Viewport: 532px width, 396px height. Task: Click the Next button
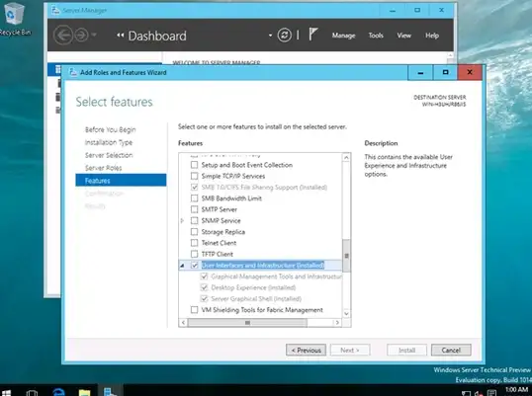point(350,350)
